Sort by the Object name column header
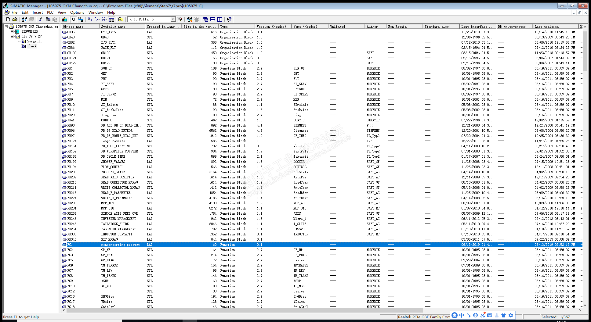Screen dimensions: 591x322 [x=80, y=27]
